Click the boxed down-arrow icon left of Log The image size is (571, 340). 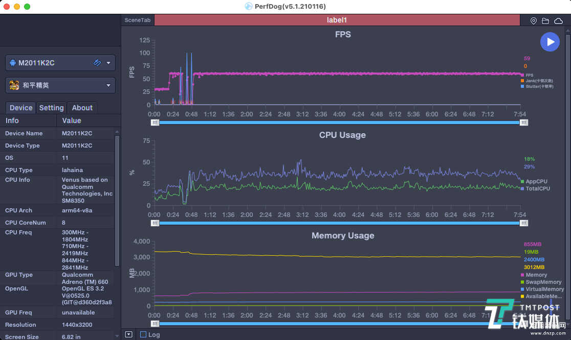click(128, 334)
